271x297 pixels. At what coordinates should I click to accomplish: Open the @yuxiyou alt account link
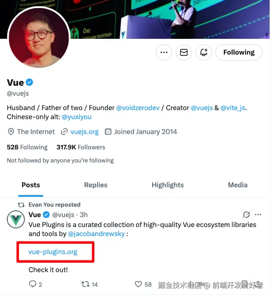pyautogui.click(x=76, y=117)
